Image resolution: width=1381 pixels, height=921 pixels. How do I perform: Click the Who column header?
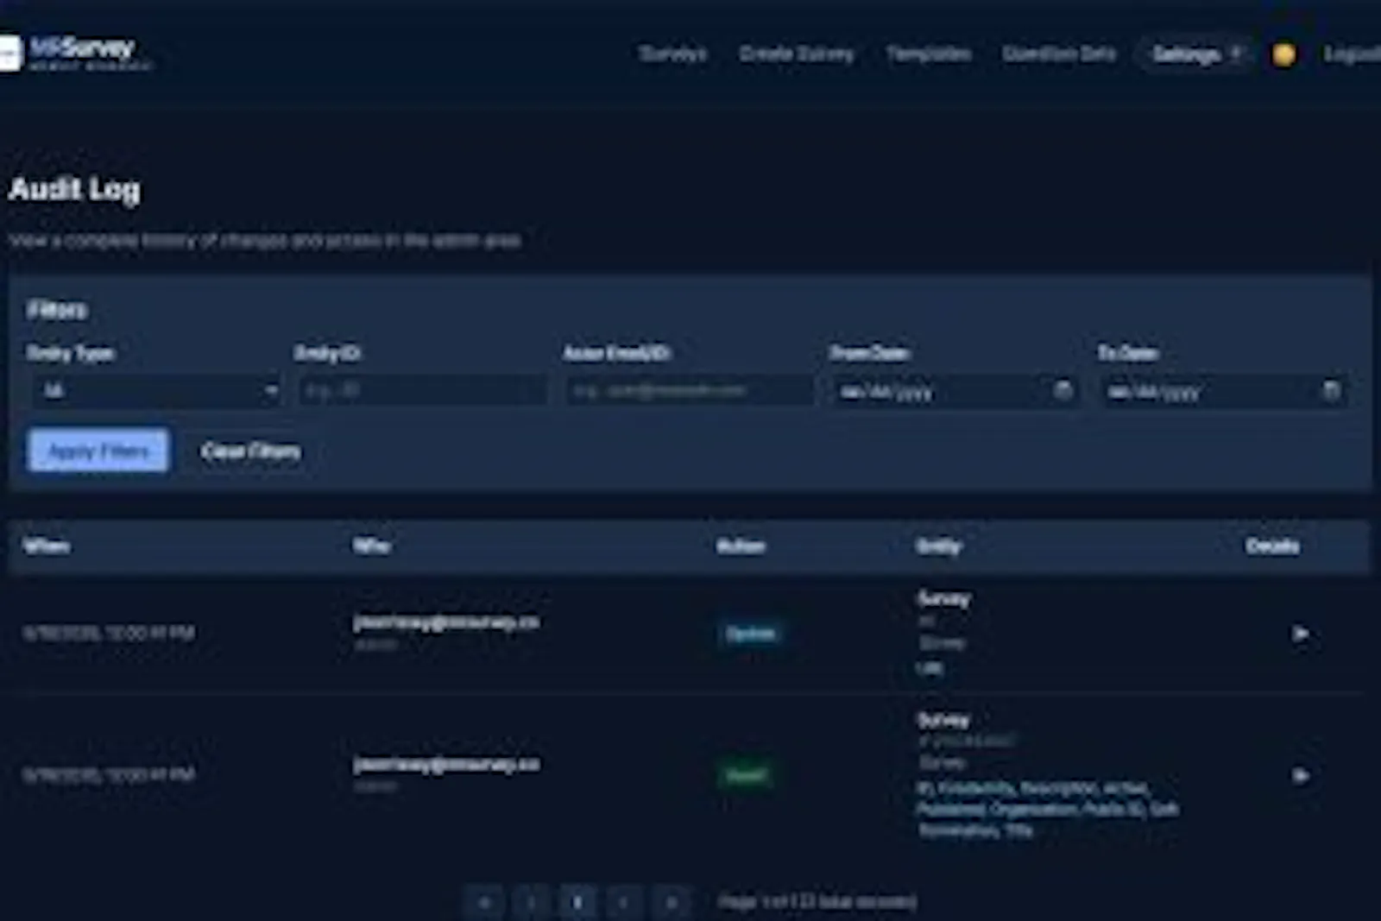coord(372,546)
